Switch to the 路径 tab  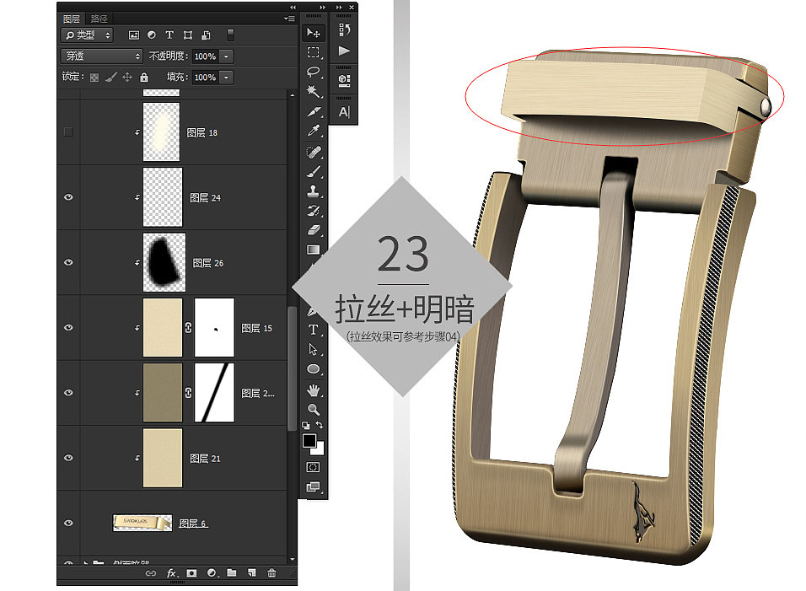coord(99,19)
